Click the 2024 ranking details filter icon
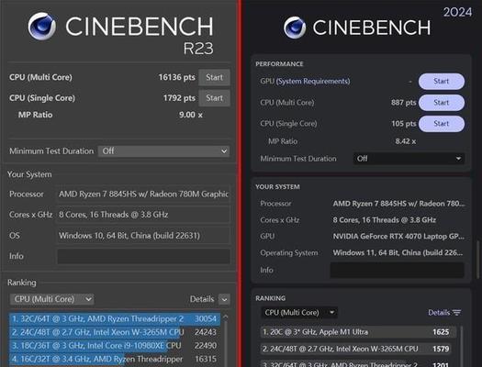This screenshot has width=482, height=367. pos(457,313)
